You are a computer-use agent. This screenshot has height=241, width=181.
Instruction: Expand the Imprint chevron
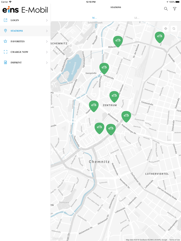47,62
